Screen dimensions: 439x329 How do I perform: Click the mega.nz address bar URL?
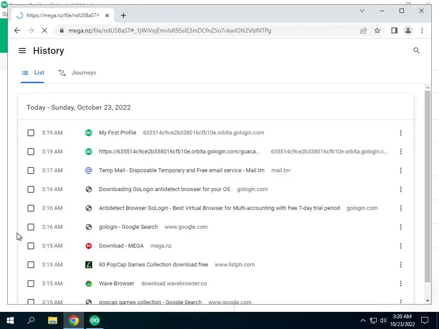point(170,30)
